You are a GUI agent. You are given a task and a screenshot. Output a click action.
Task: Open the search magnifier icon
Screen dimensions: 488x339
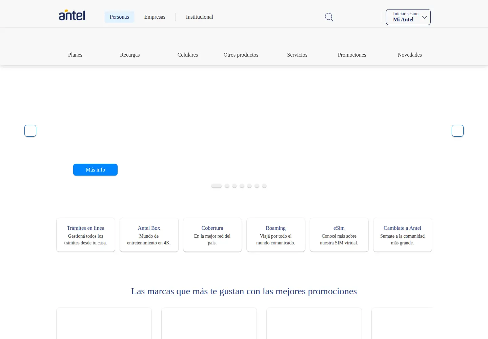(329, 17)
